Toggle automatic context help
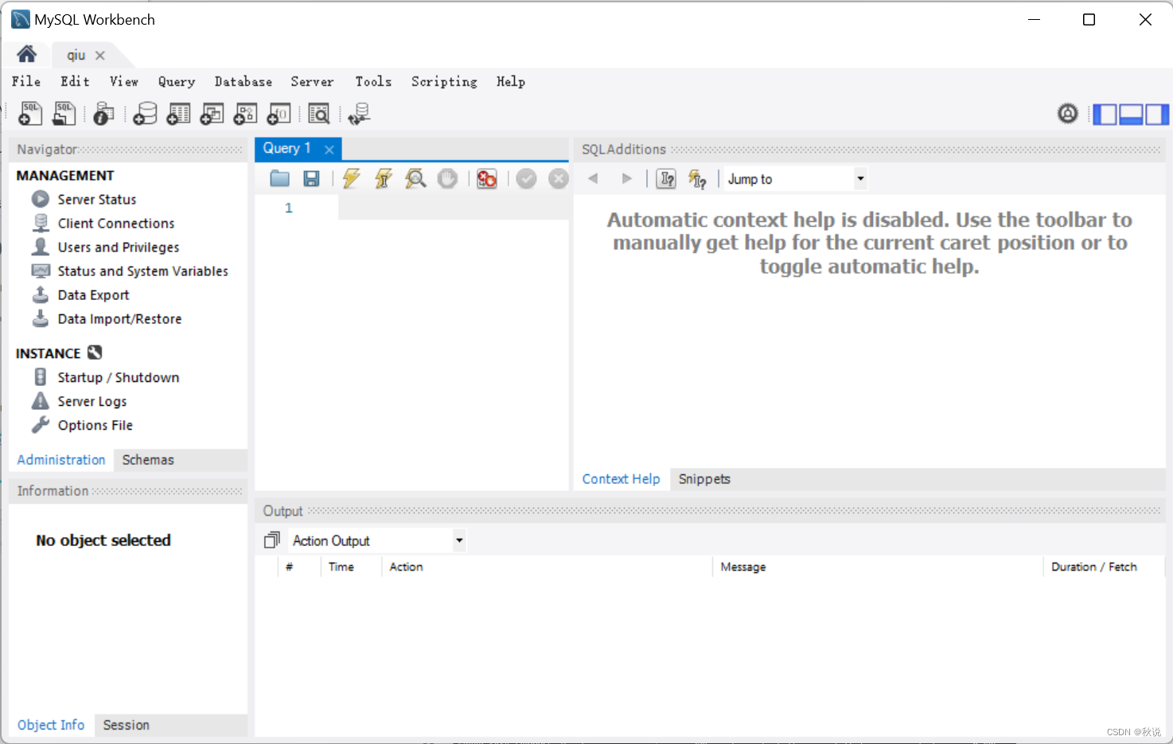Image resolution: width=1173 pixels, height=744 pixels. pyautogui.click(x=698, y=178)
